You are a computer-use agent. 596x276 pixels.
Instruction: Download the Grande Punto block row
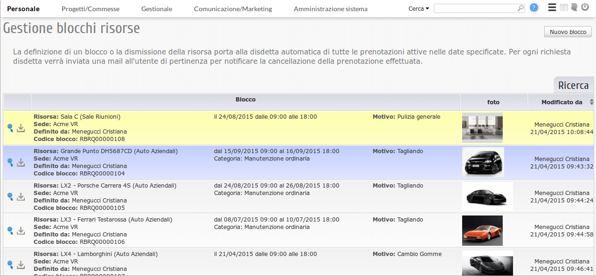coord(21,162)
